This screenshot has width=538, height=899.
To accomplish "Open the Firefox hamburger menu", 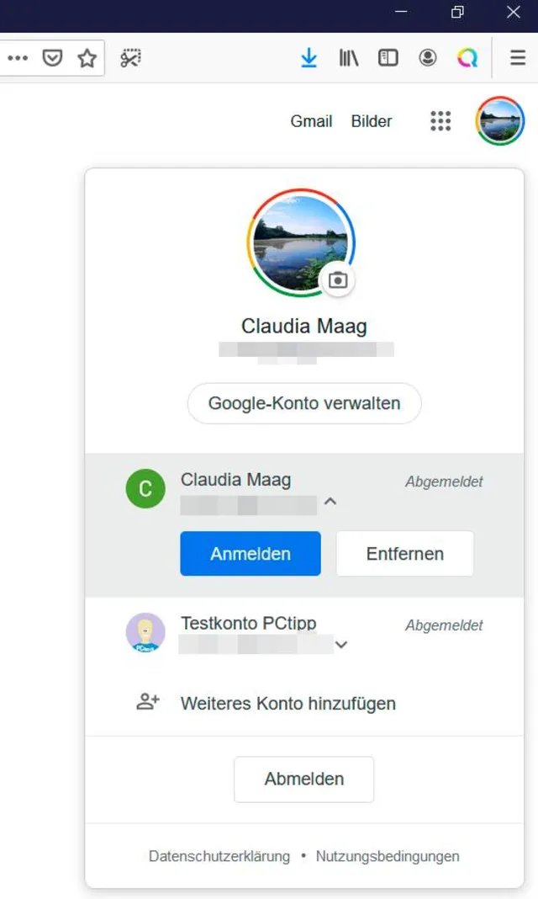I will click(518, 58).
